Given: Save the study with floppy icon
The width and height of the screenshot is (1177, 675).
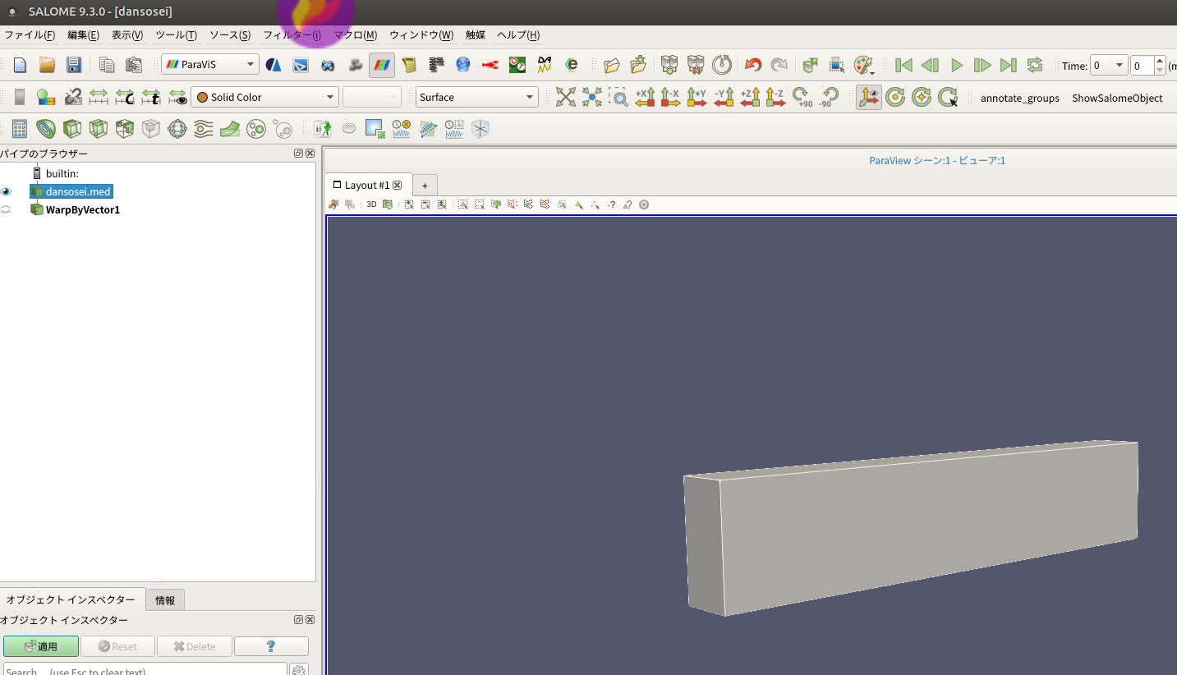Looking at the screenshot, I should point(73,65).
